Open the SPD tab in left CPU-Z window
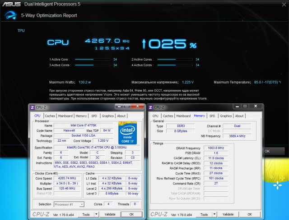Image resolution: width=289 pixels, height=220 pixels. click(x=94, y=116)
